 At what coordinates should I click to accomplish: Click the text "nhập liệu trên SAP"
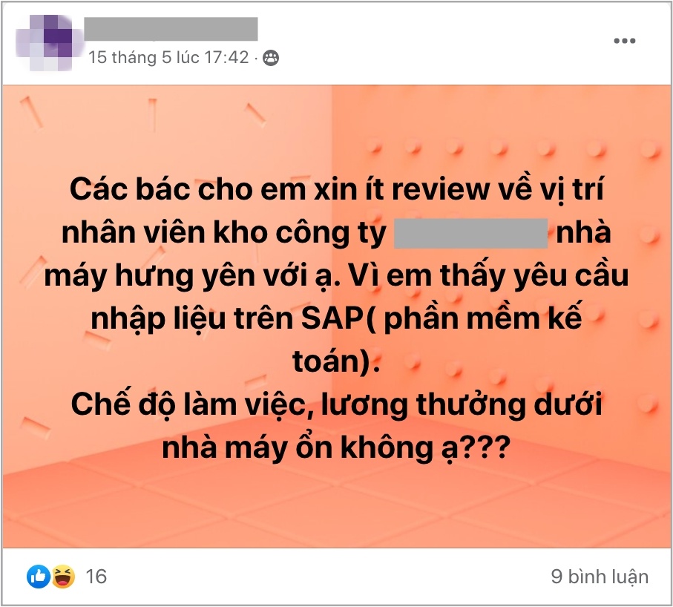coord(227,319)
